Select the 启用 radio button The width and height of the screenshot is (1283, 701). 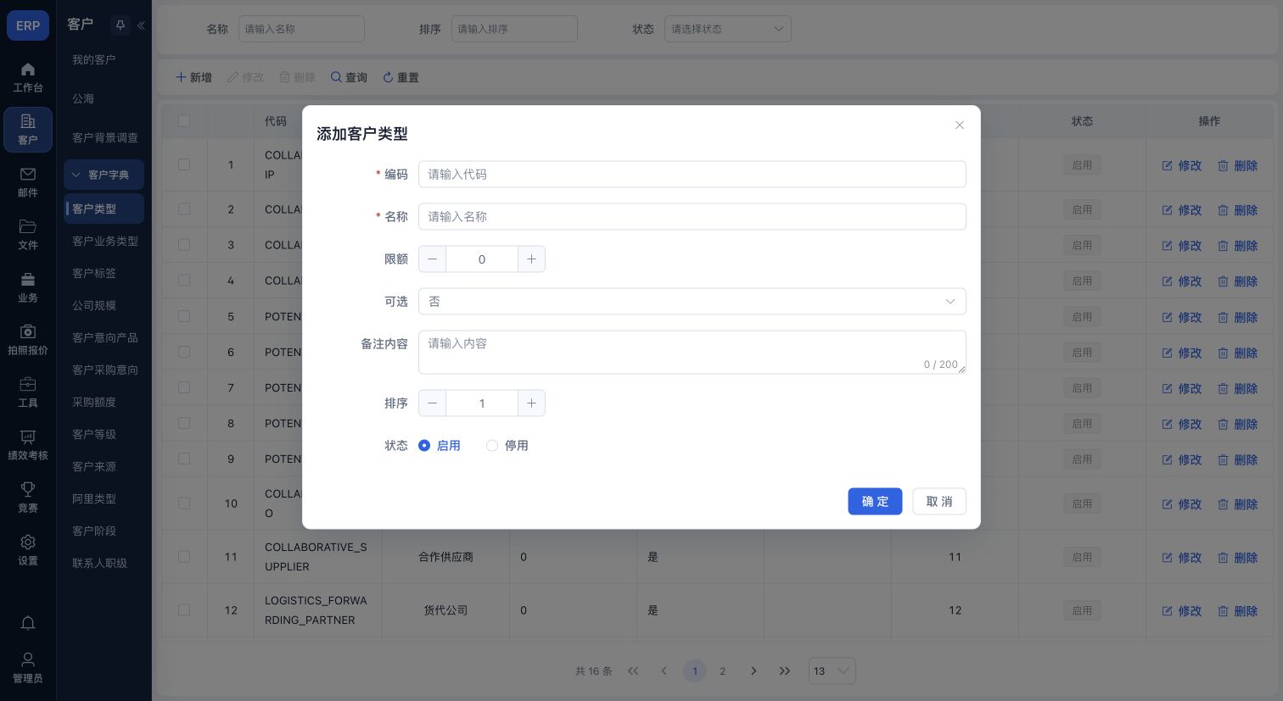tap(424, 446)
